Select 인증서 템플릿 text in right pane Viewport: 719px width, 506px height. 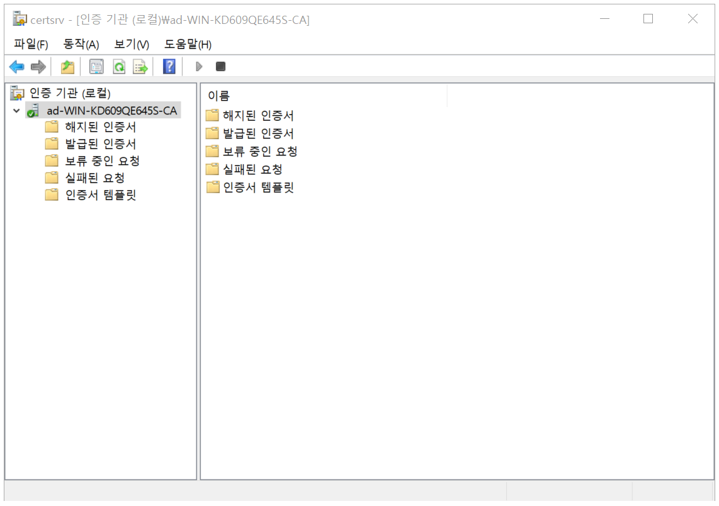coord(258,187)
